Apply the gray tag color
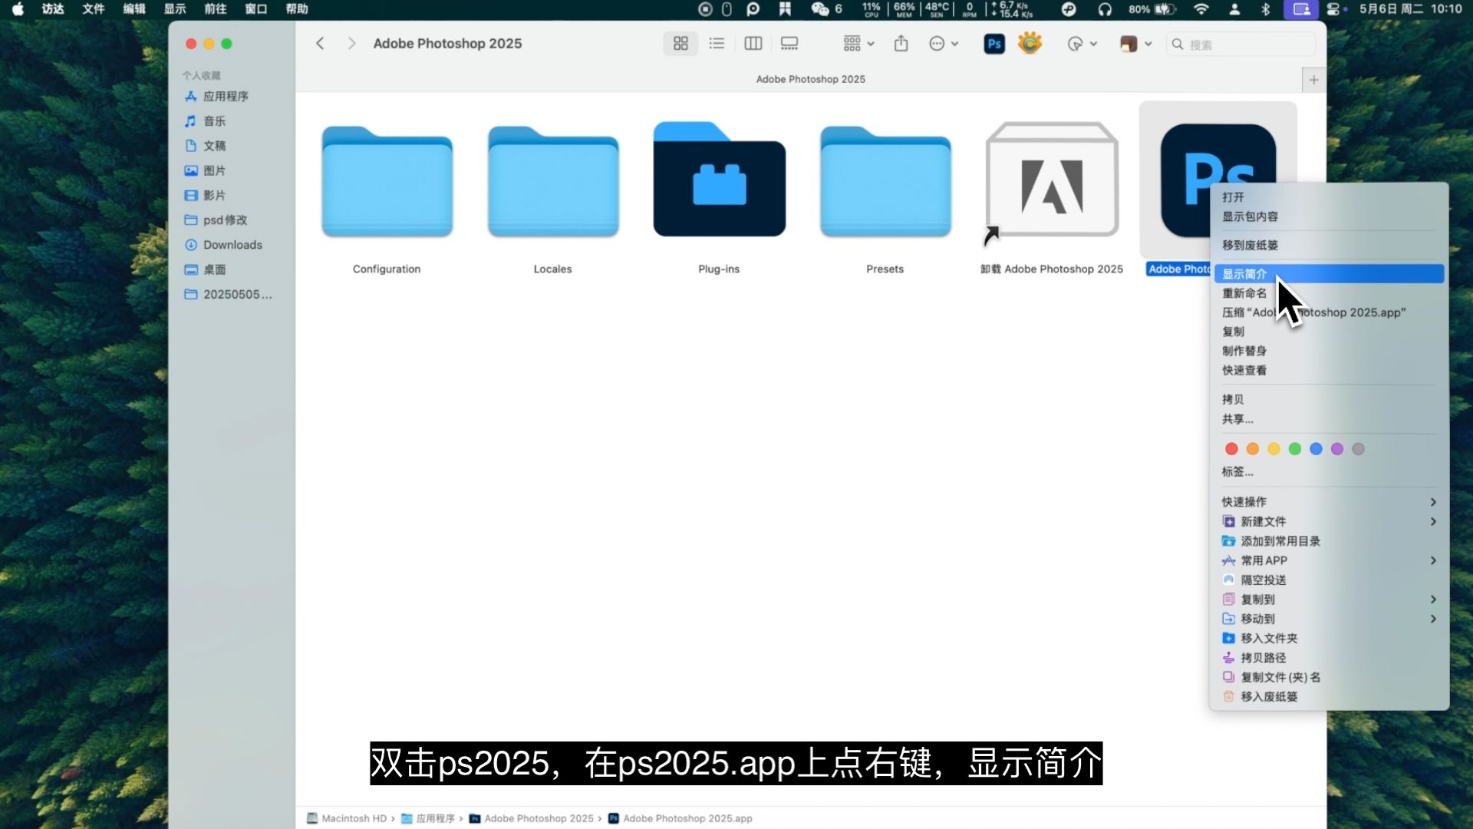Viewport: 1473px width, 829px height. tap(1358, 449)
